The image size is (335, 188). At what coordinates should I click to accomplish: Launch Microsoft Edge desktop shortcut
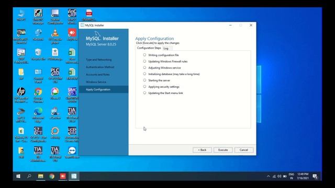coord(38,115)
